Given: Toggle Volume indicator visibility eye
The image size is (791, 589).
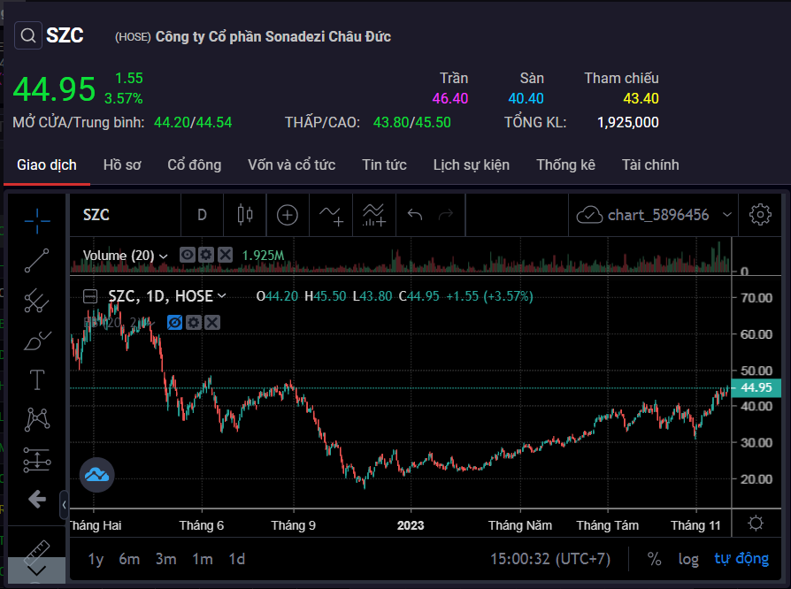Looking at the screenshot, I should point(187,256).
